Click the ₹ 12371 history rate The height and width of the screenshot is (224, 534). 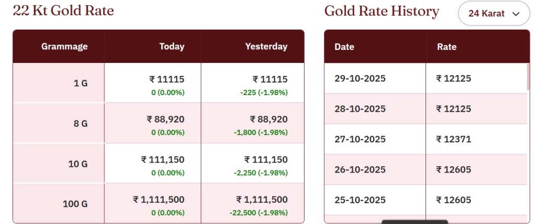(x=454, y=139)
